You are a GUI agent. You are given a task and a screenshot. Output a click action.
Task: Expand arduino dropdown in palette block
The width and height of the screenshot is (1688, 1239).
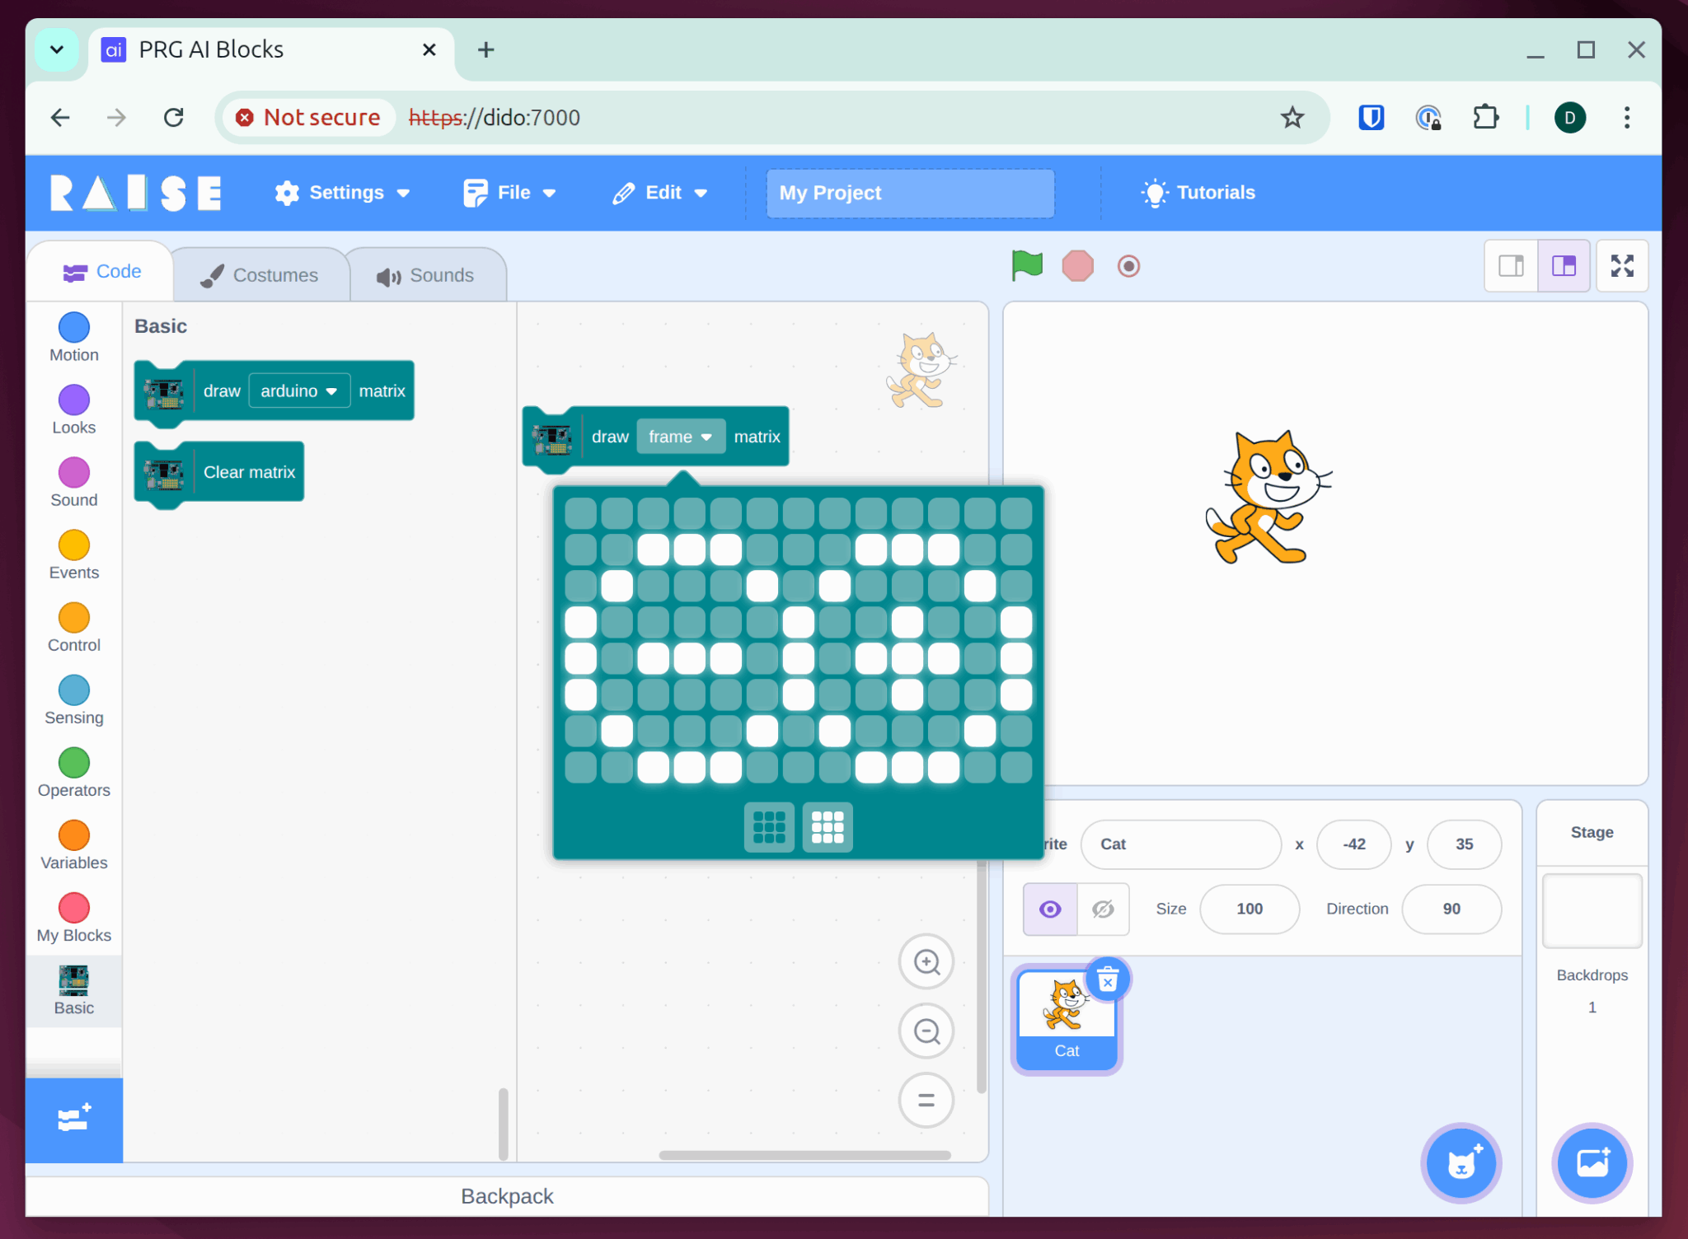point(298,390)
